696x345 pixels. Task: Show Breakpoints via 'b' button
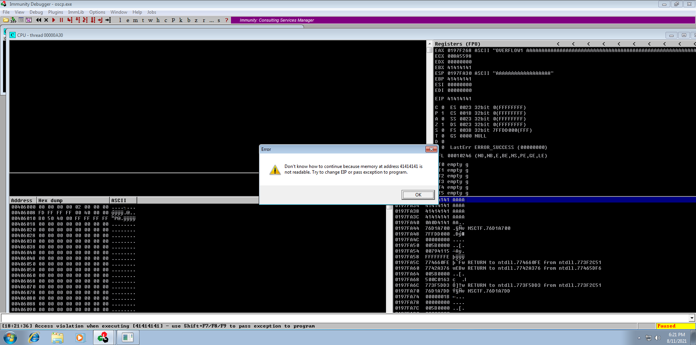click(188, 20)
